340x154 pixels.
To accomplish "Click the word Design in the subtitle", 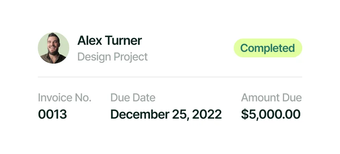I will [94, 57].
